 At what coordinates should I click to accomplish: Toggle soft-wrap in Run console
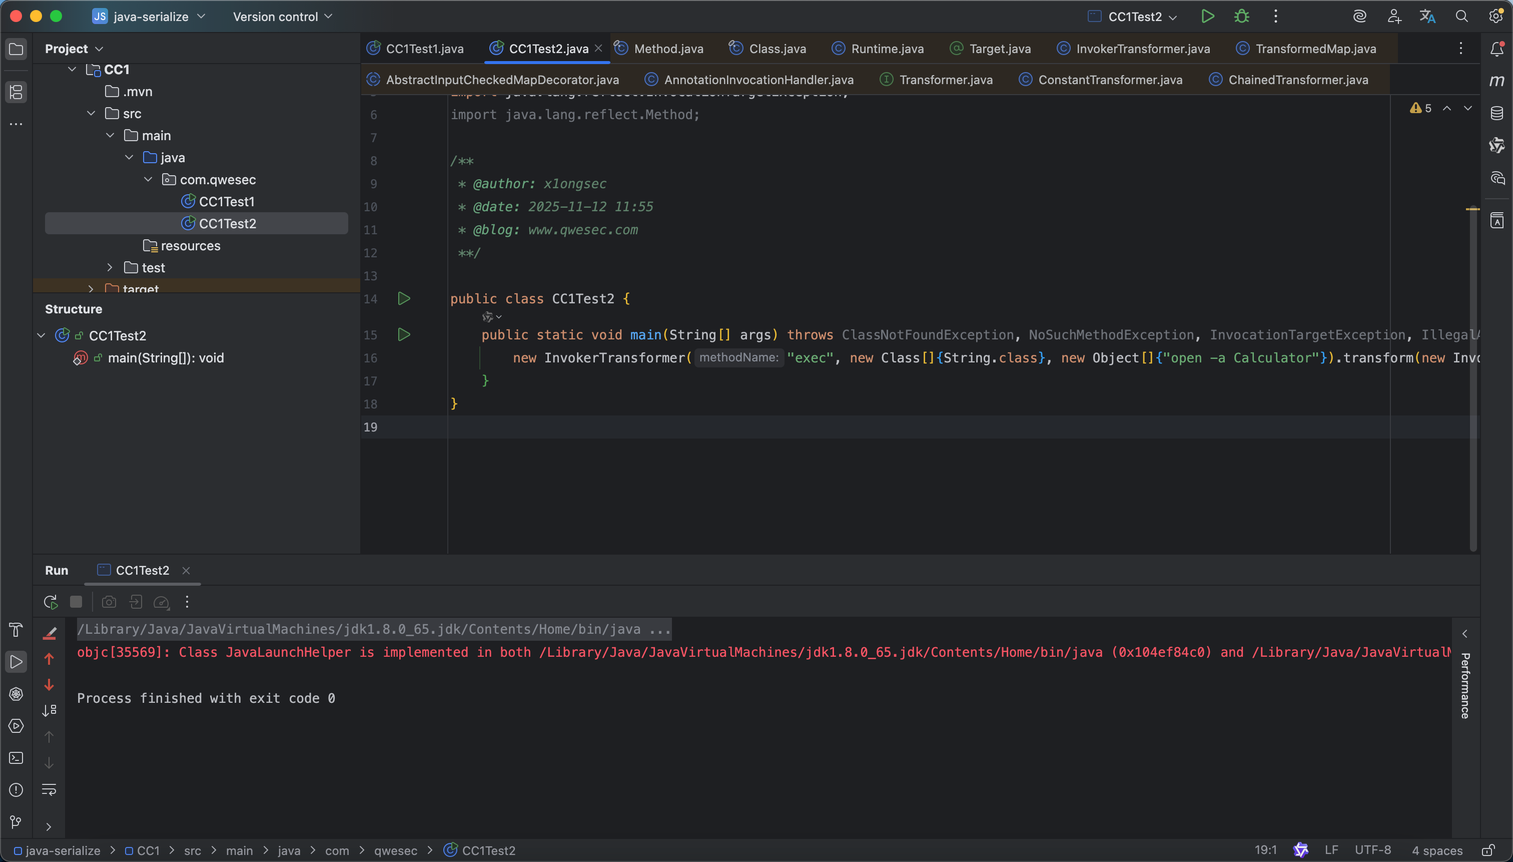49,789
